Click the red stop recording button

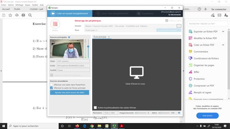(x=55, y=24)
